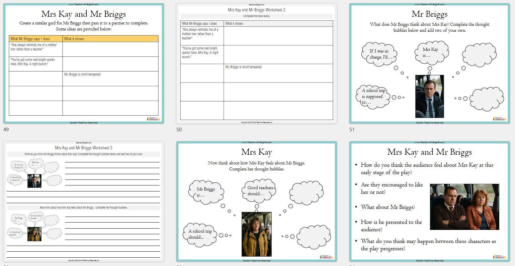Click the "Good teachers should" thought bubble
The image size is (515, 266).
tap(260, 190)
